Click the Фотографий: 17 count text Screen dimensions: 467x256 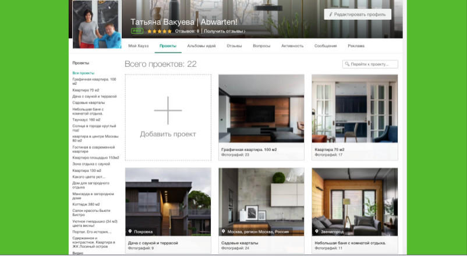pos(328,155)
